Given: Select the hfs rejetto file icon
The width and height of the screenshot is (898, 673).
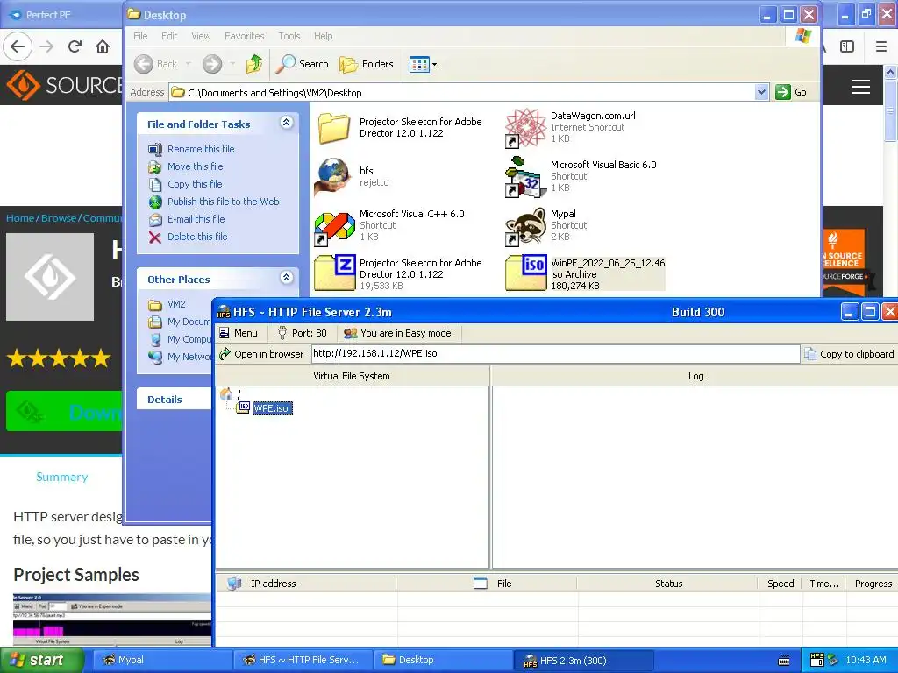Looking at the screenshot, I should pyautogui.click(x=334, y=177).
